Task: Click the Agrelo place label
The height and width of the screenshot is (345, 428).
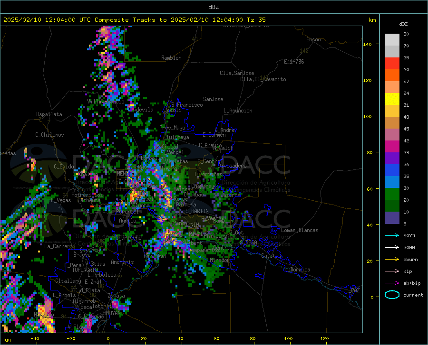Action: pyautogui.click(x=127, y=221)
